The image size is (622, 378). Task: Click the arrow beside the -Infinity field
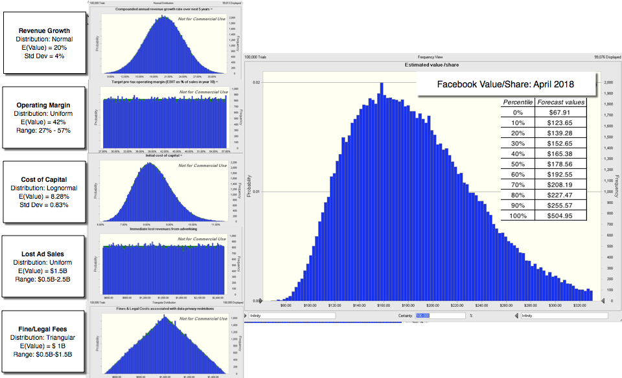pyautogui.click(x=246, y=316)
